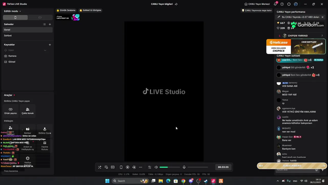Open File Explorer from the taskbar

(161, 181)
